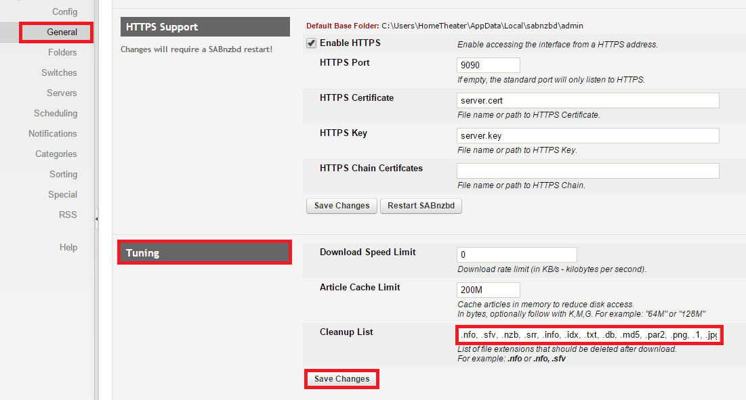Click the 'Changes will require a SABnzbd restart!' note

[196, 49]
